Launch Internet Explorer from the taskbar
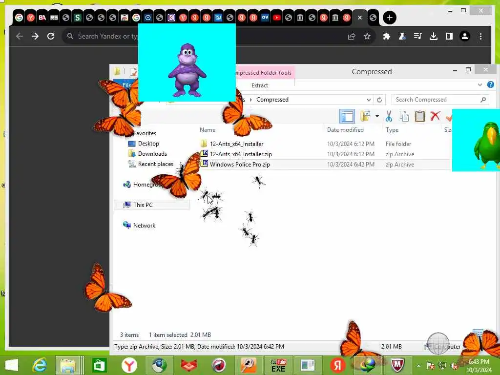Image resolution: width=500 pixels, height=375 pixels. [x=40, y=365]
